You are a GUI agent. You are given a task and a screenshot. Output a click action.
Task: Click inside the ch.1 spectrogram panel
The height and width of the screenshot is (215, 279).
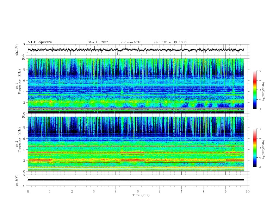pos(136,86)
